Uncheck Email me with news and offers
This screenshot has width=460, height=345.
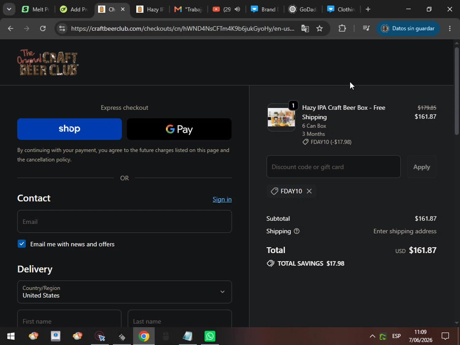pos(22,244)
